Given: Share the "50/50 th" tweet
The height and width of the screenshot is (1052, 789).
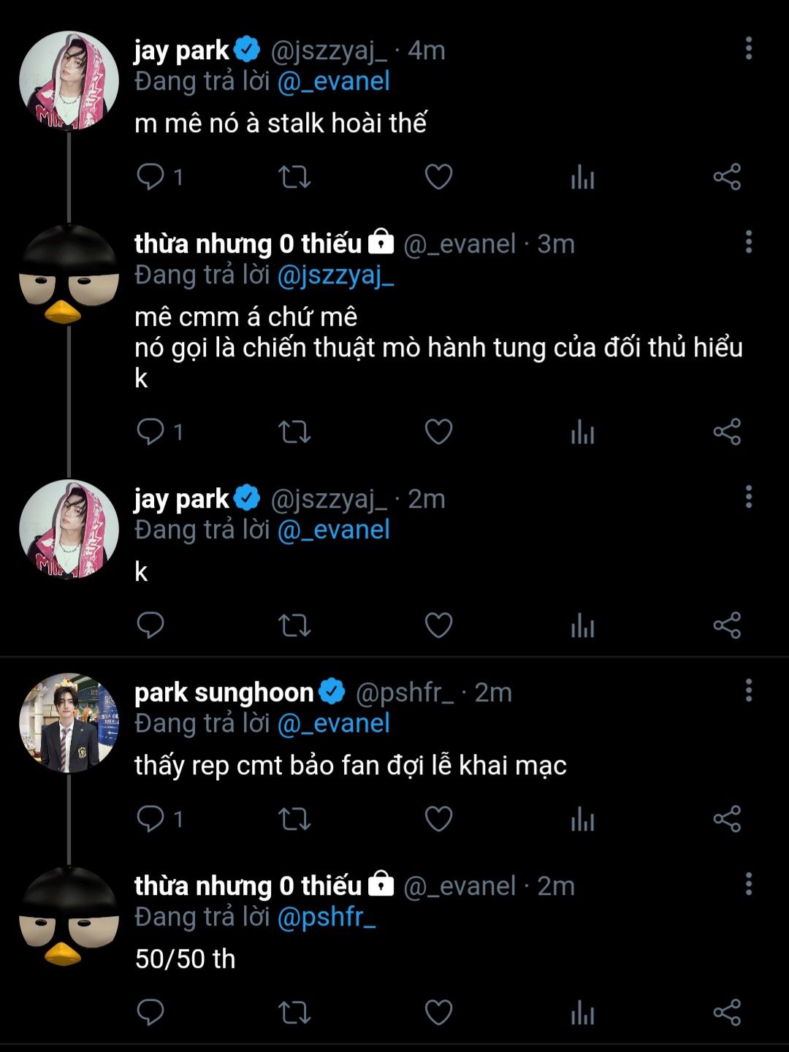Looking at the screenshot, I should [727, 1013].
